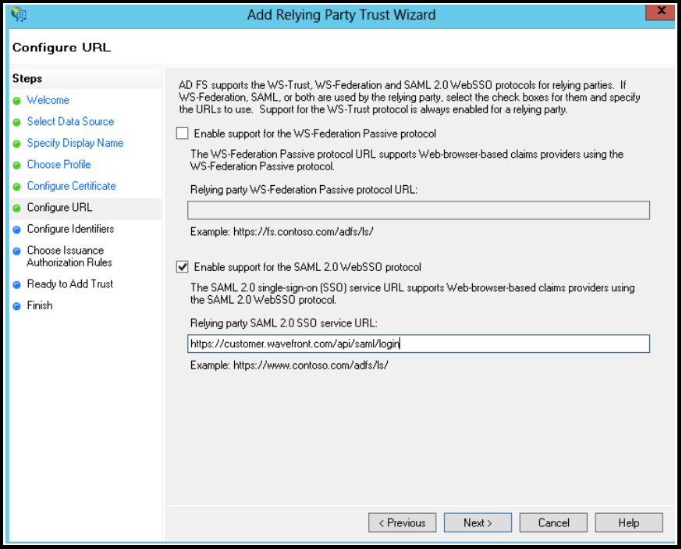This screenshot has height=549, width=682.
Task: Click the blue bullet beside Finish step
Action: click(x=17, y=306)
